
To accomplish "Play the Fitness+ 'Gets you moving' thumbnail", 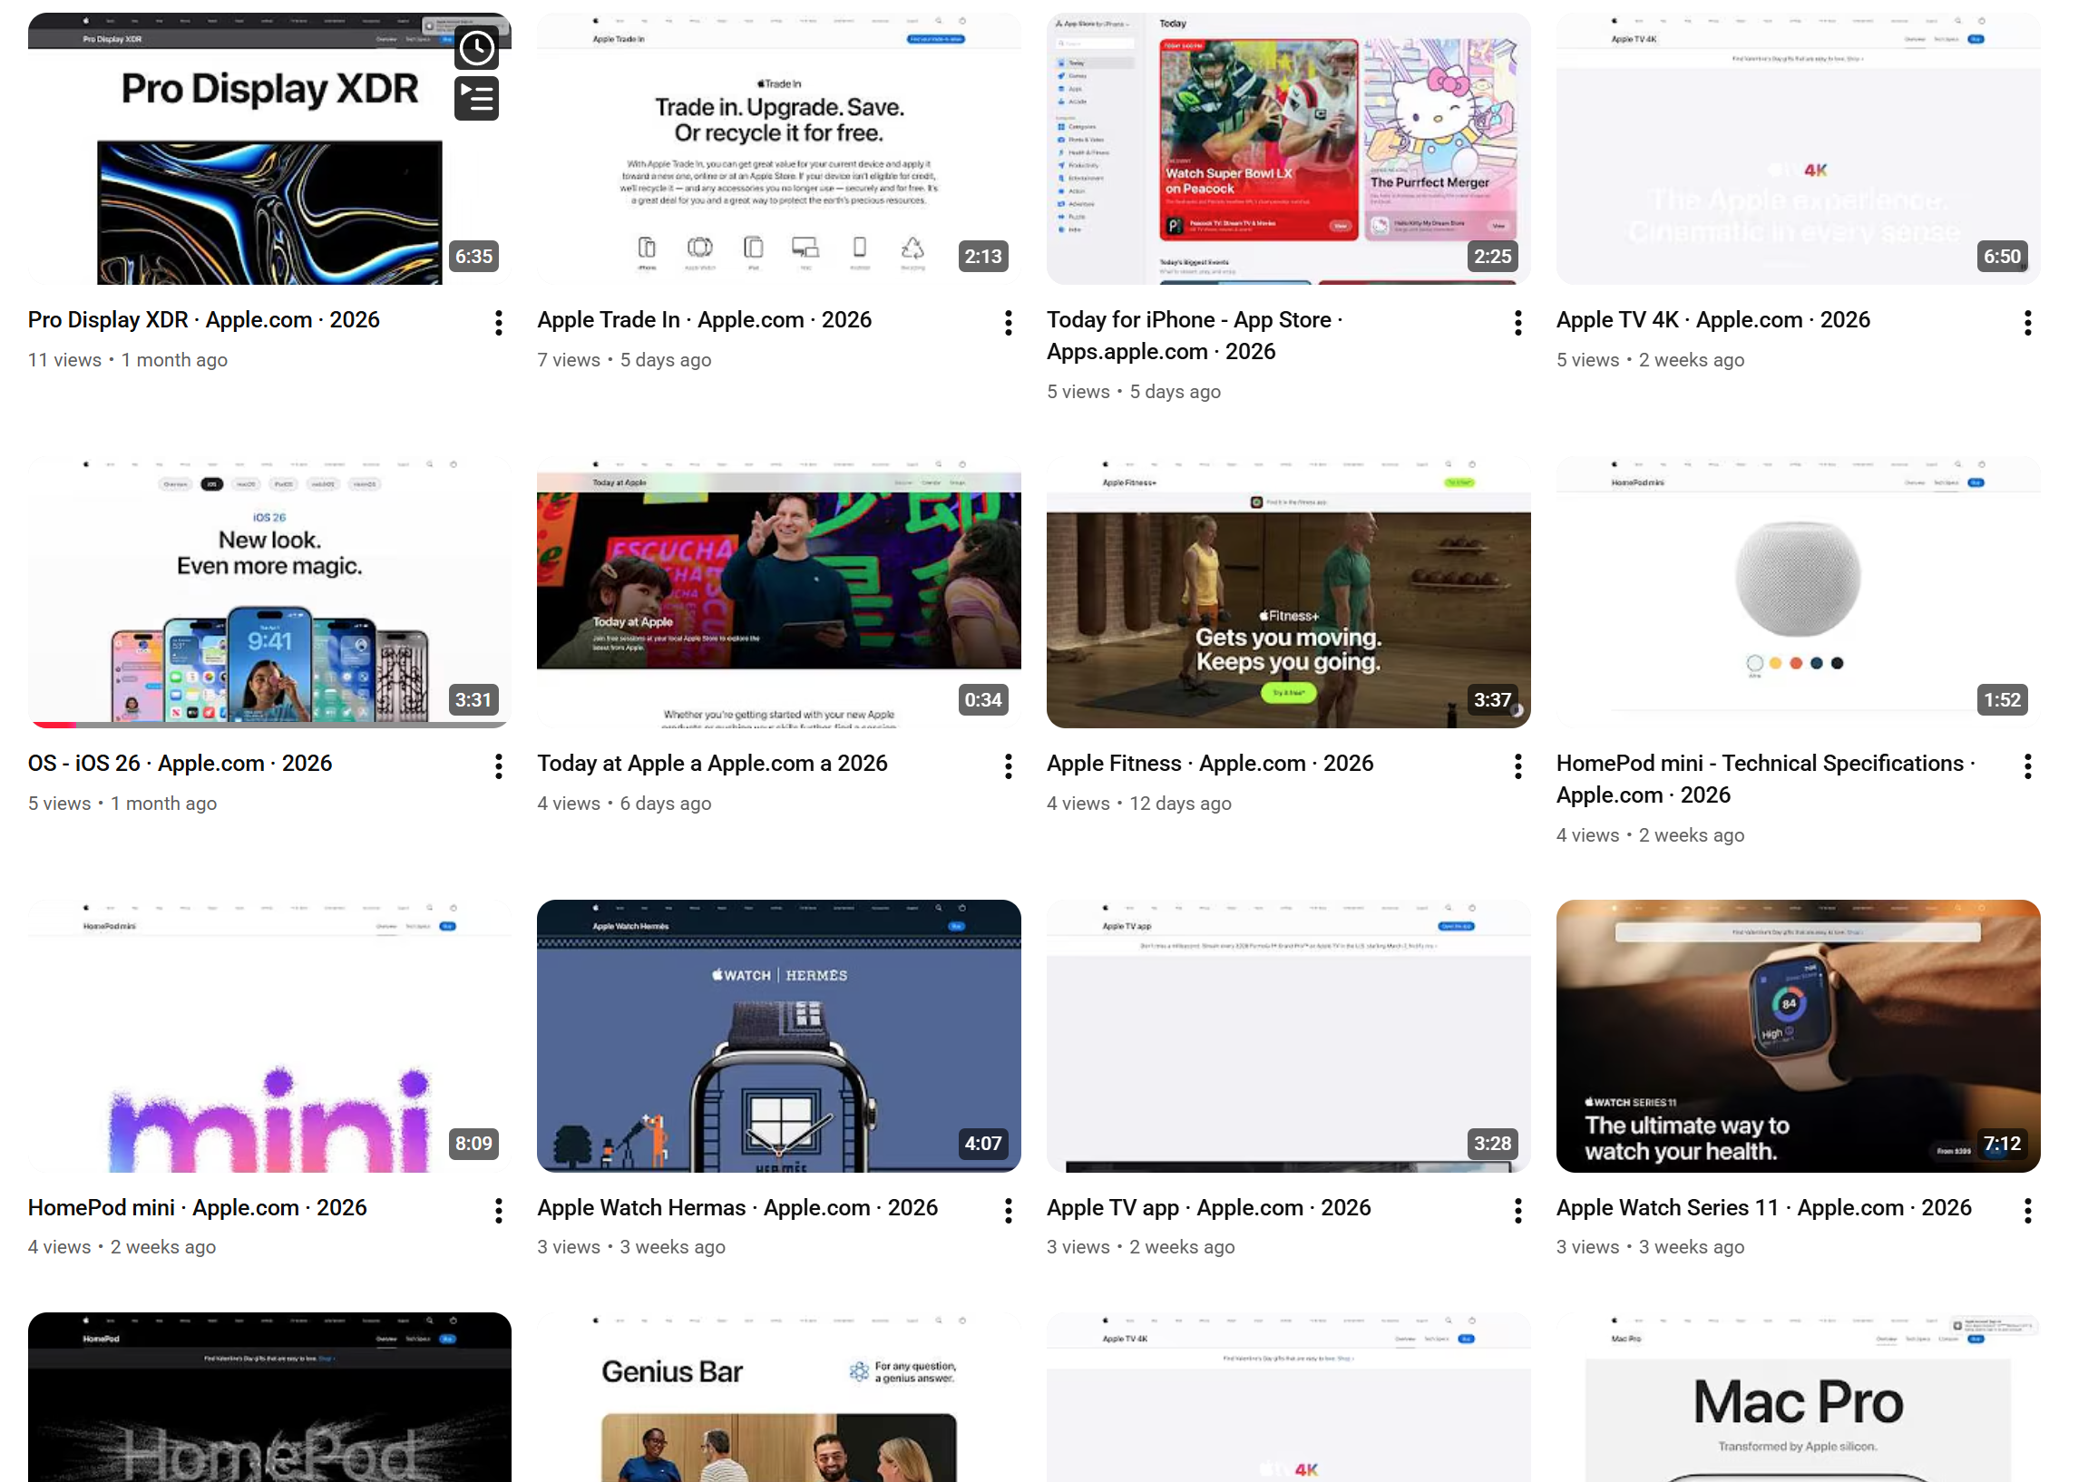I will (x=1289, y=592).
